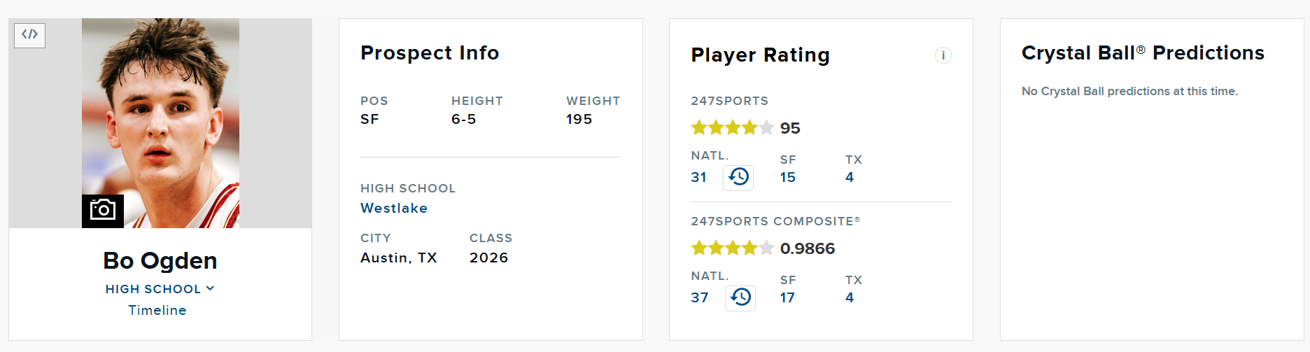Click the Bo Ogden player name
1310x352 pixels.
[160, 260]
